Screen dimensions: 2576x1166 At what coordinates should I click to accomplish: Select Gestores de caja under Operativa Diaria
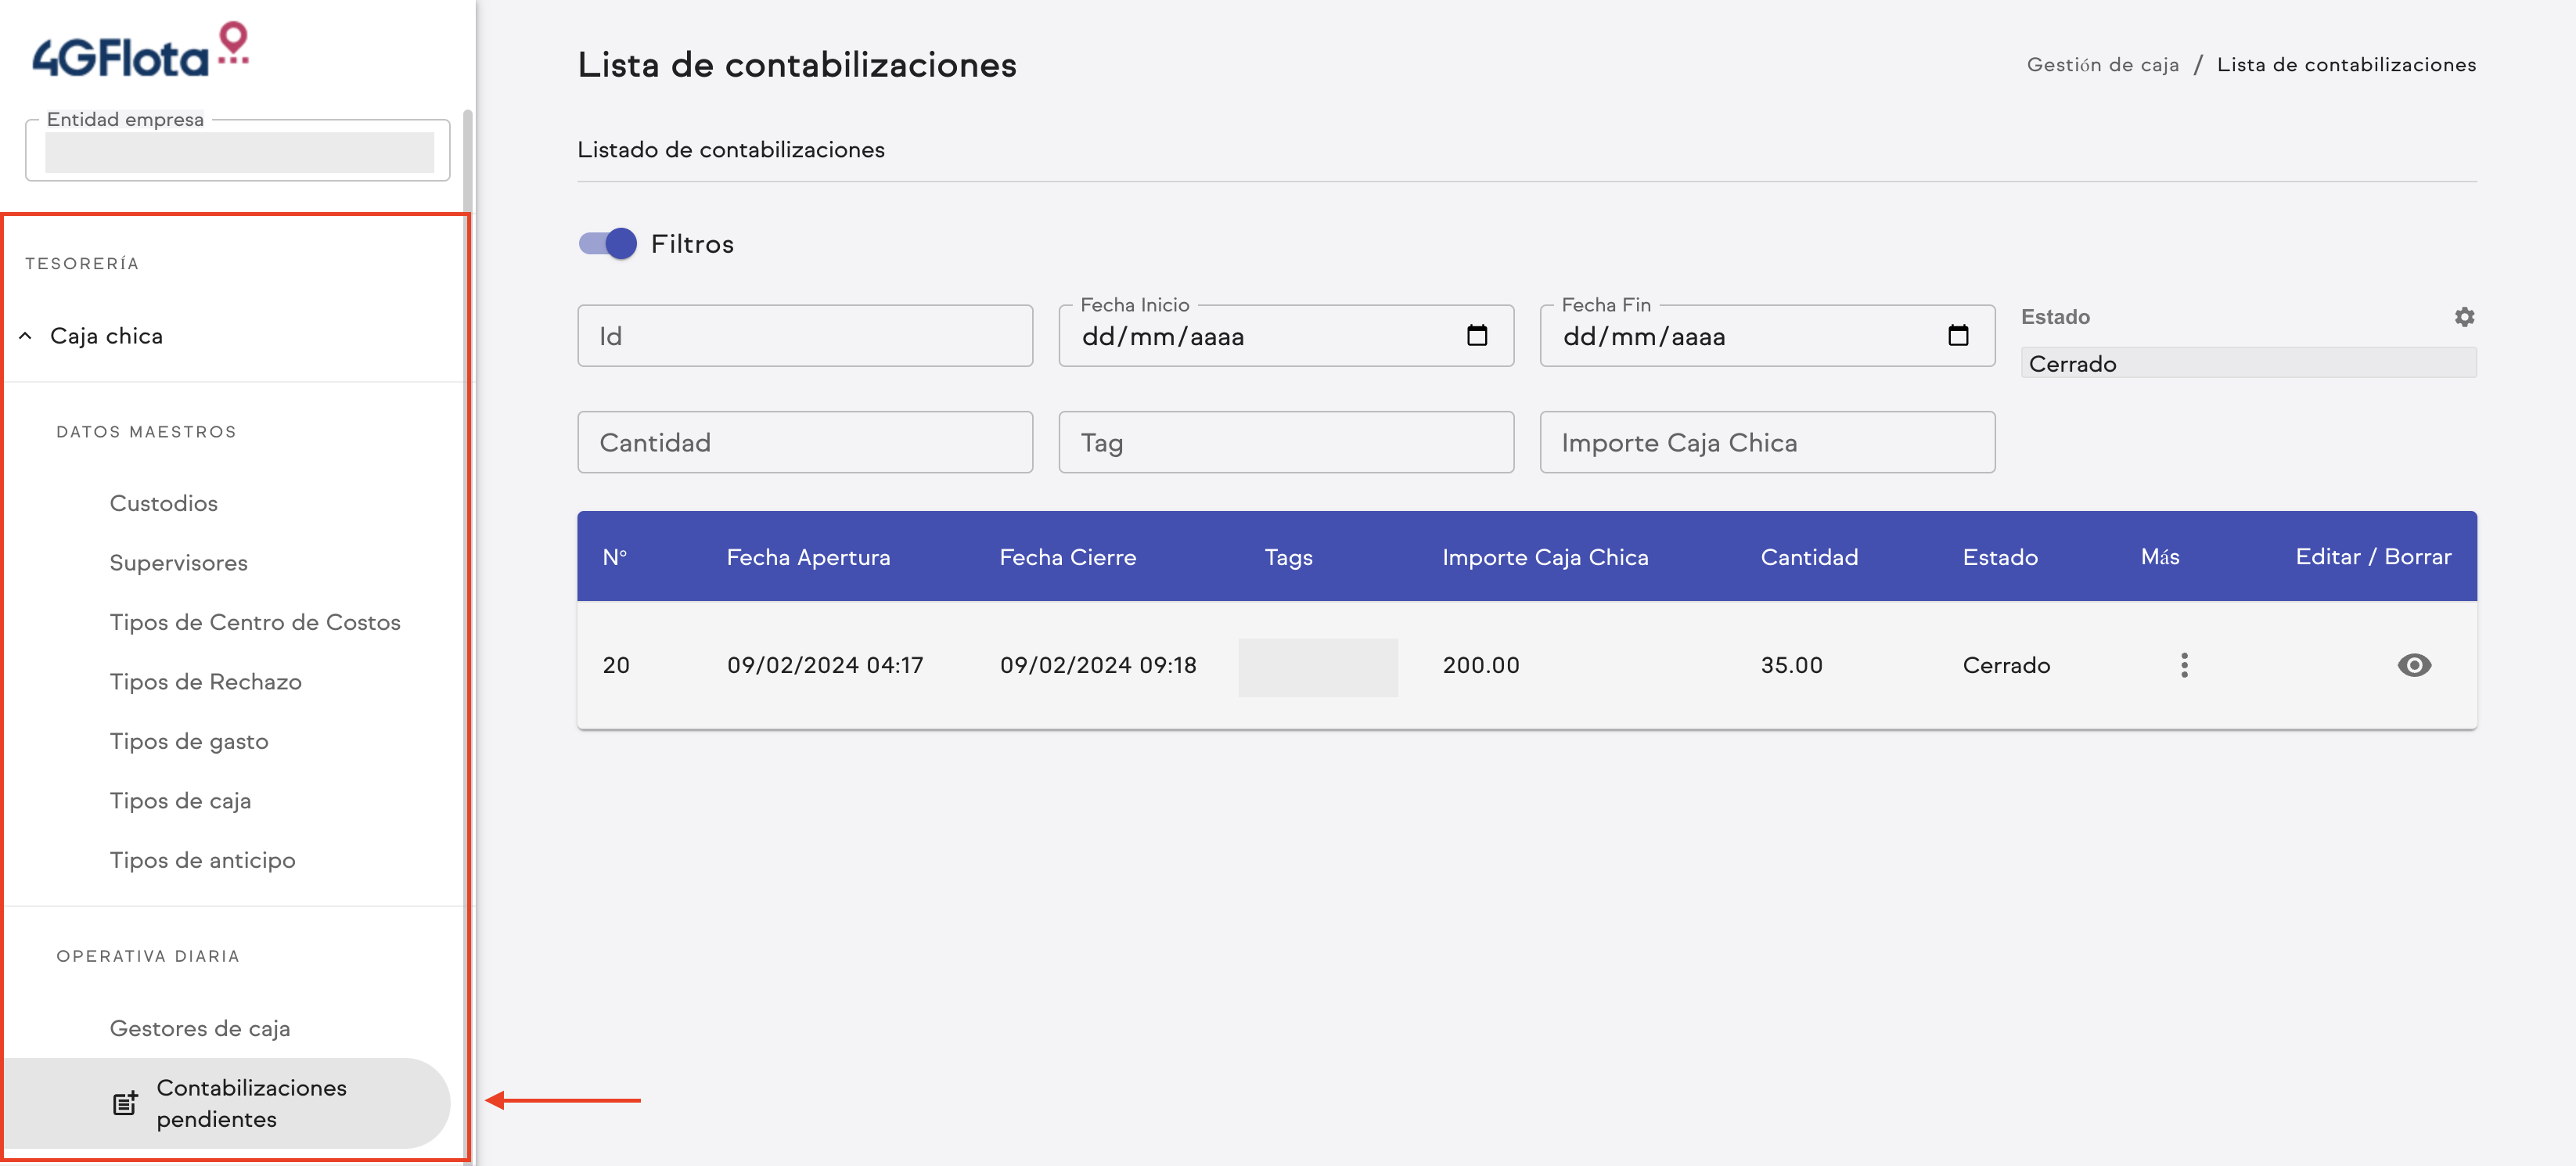200,1027
